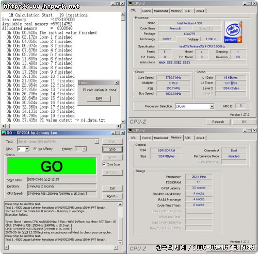The image size is (258, 254).
Task: Click the Frequency 252.4 MHz value
Action: [x=199, y=177]
